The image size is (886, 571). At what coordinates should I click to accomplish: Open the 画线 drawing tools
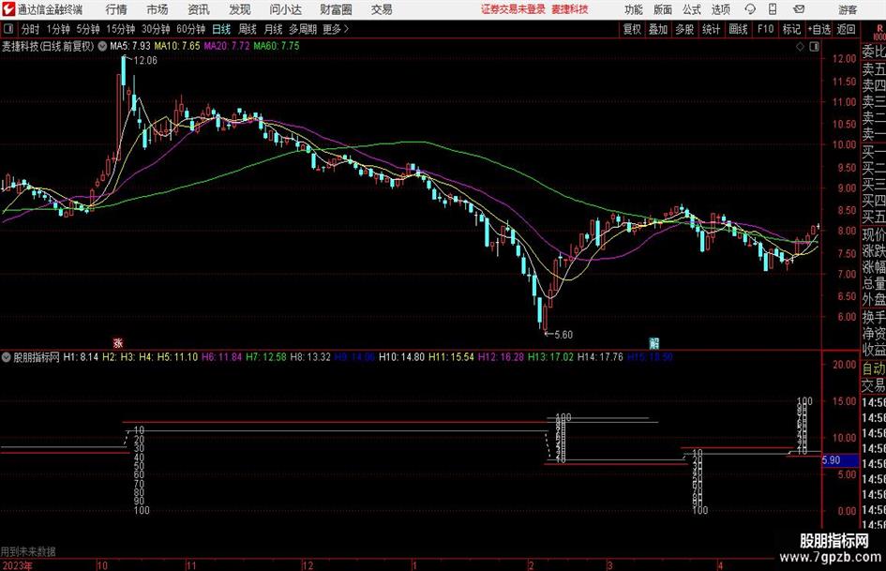click(x=739, y=29)
